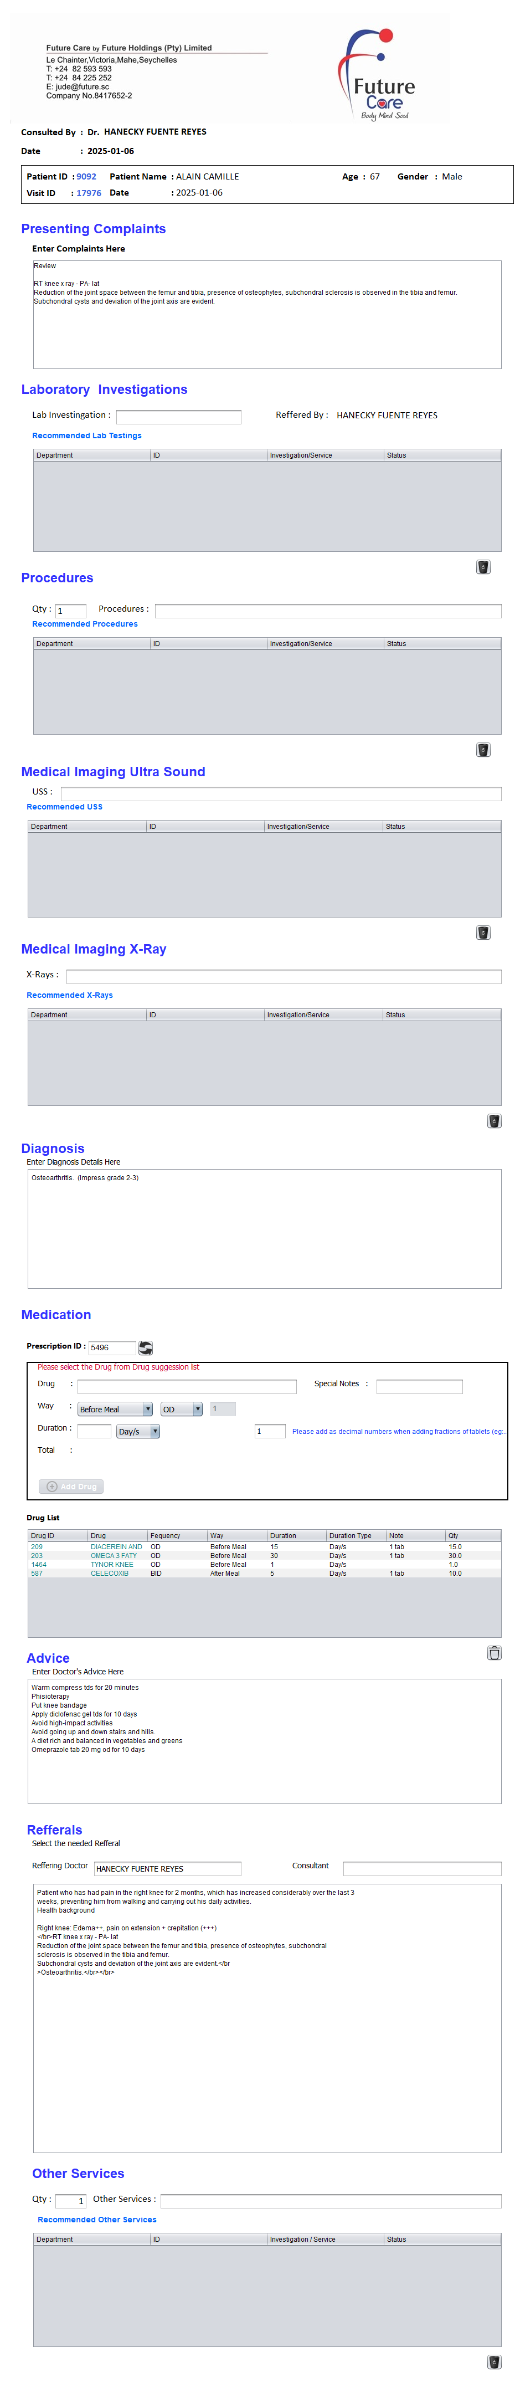
Task: Open Recommended X-Rays link
Action: pos(69,995)
